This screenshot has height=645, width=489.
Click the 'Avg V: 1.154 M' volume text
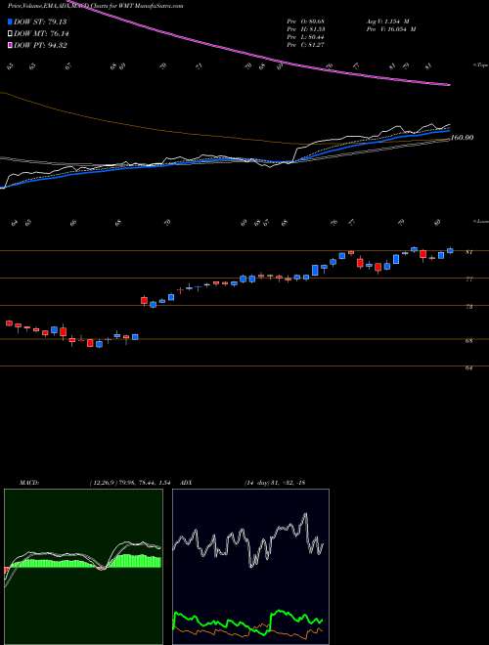pyautogui.click(x=387, y=21)
